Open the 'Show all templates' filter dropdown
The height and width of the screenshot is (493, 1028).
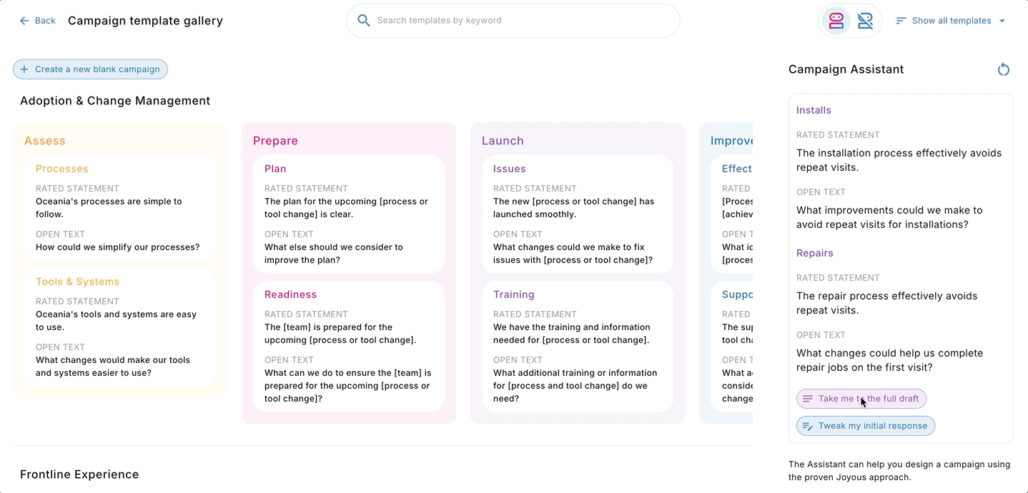click(951, 21)
